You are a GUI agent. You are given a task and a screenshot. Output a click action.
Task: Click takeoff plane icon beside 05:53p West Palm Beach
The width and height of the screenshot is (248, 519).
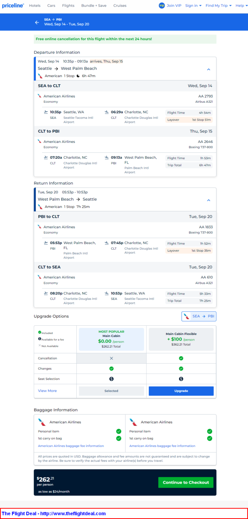46,243
